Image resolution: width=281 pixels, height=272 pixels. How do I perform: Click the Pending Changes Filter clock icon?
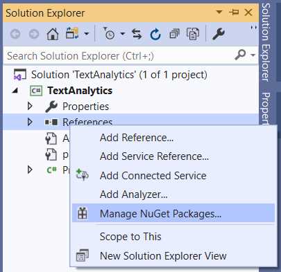[x=109, y=34]
